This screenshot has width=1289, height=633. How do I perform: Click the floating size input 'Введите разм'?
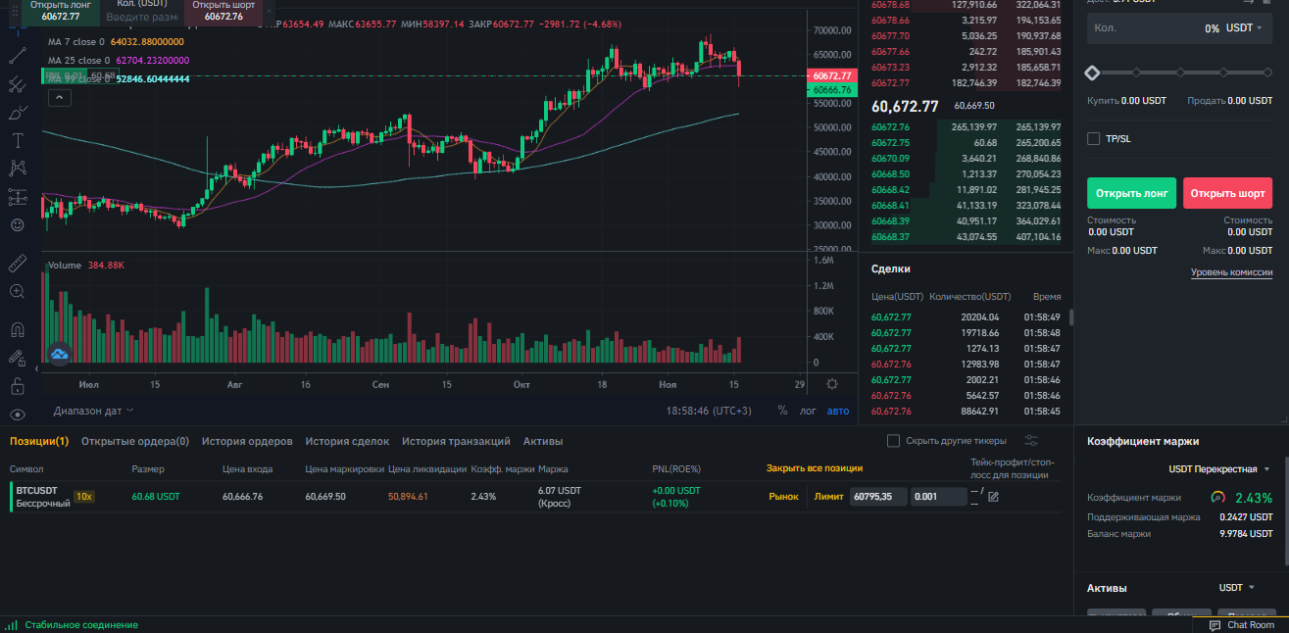coord(142,17)
